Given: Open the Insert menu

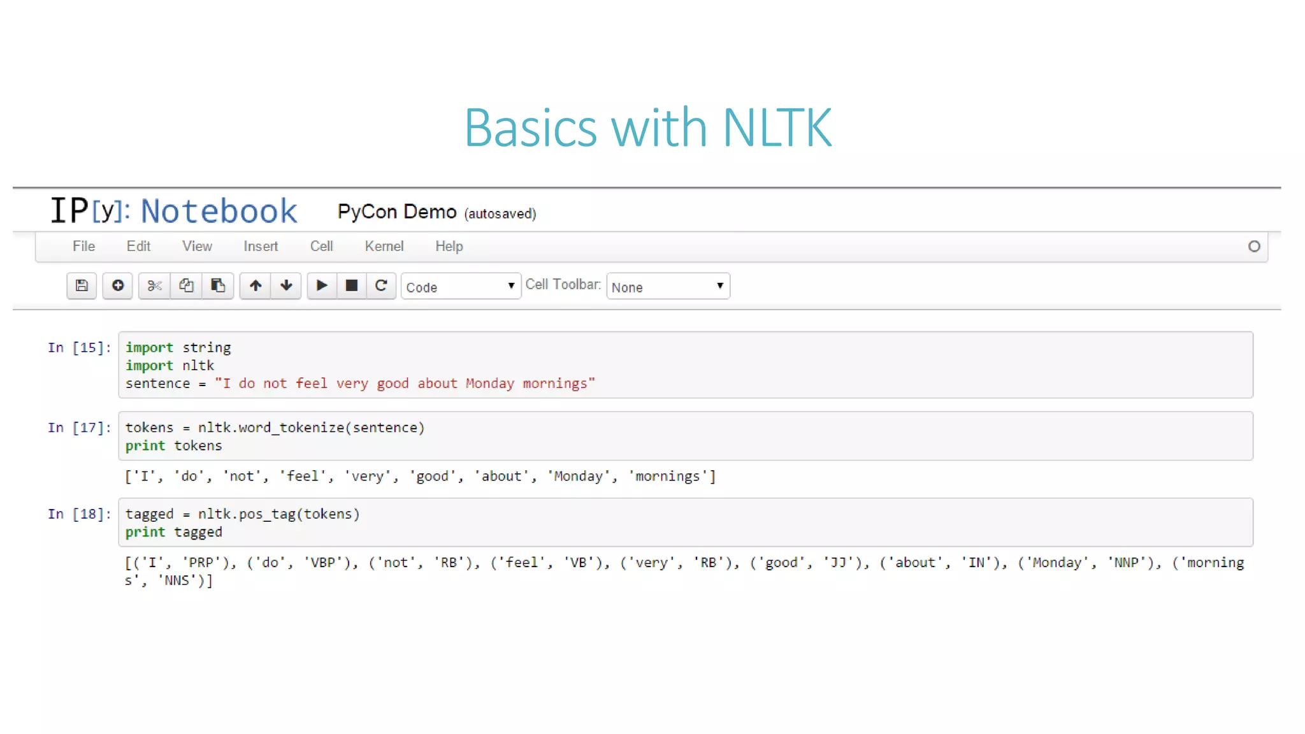Looking at the screenshot, I should point(261,247).
